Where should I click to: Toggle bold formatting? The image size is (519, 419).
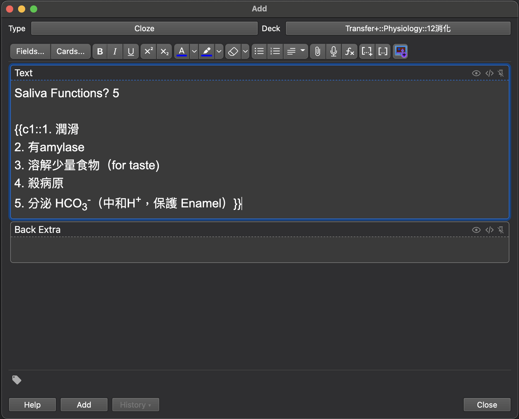pyautogui.click(x=100, y=51)
